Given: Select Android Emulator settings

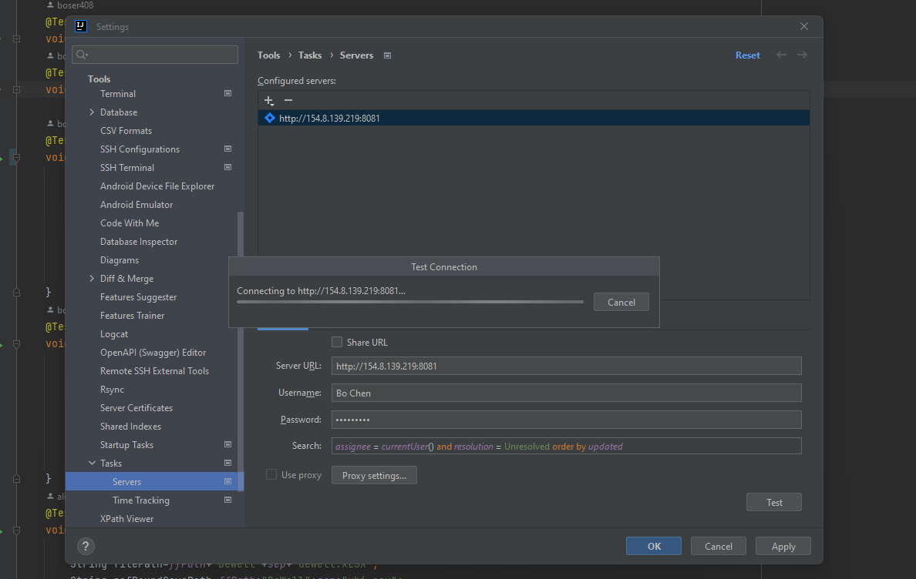Looking at the screenshot, I should [136, 205].
